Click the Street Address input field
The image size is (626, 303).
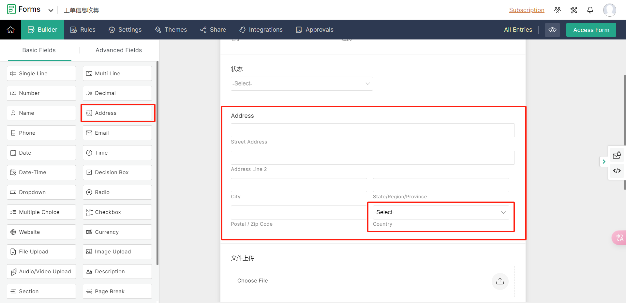[x=372, y=130]
